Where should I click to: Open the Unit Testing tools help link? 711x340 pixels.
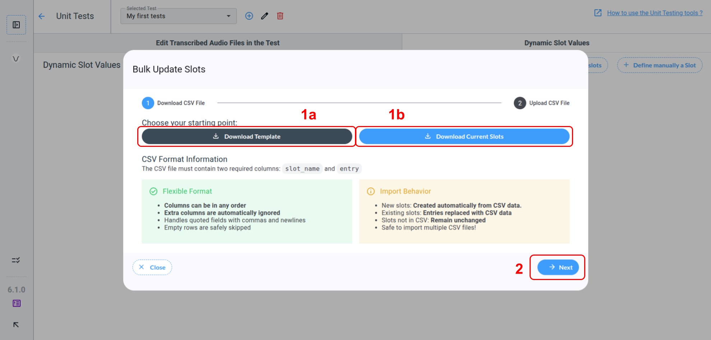click(x=655, y=13)
